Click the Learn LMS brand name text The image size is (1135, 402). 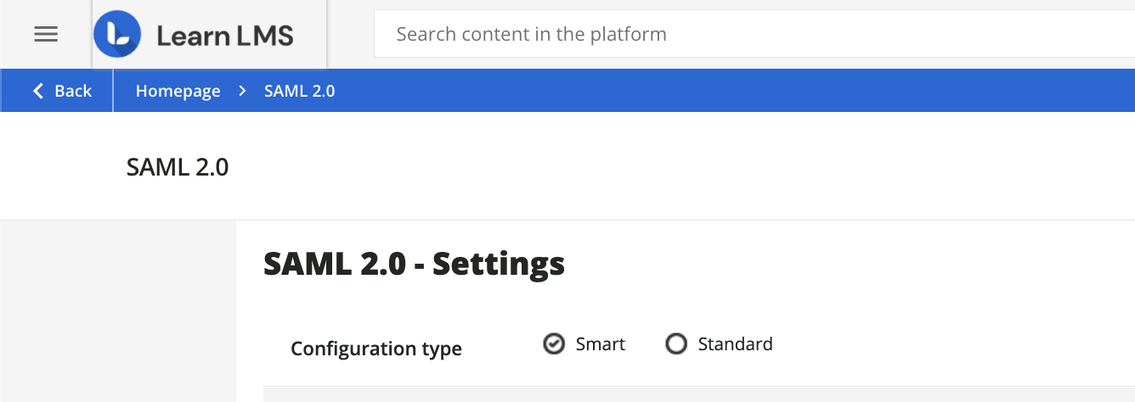(x=225, y=35)
